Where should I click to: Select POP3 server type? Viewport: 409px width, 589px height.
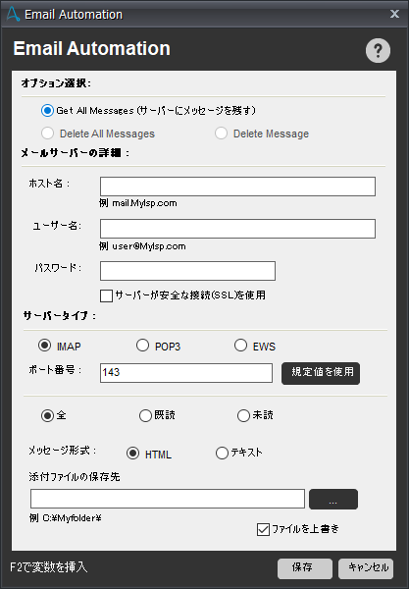[142, 346]
